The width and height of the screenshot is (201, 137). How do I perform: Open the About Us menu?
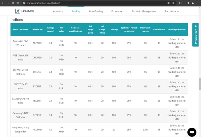[x=58, y=11]
